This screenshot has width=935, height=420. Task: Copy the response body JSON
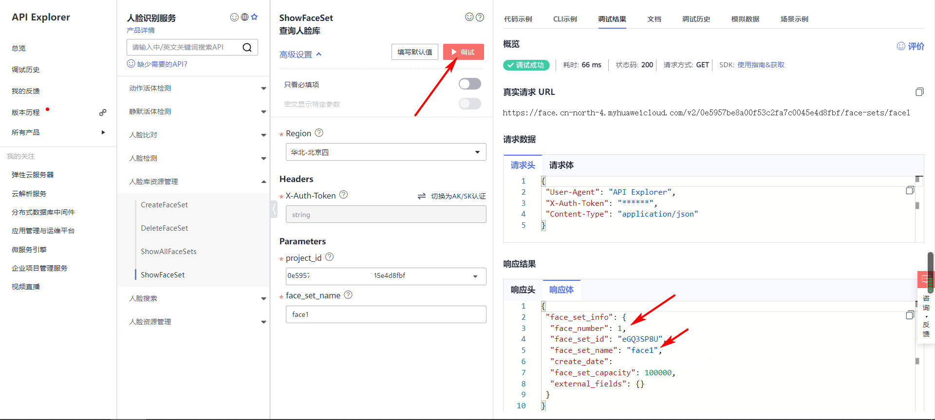(x=910, y=315)
